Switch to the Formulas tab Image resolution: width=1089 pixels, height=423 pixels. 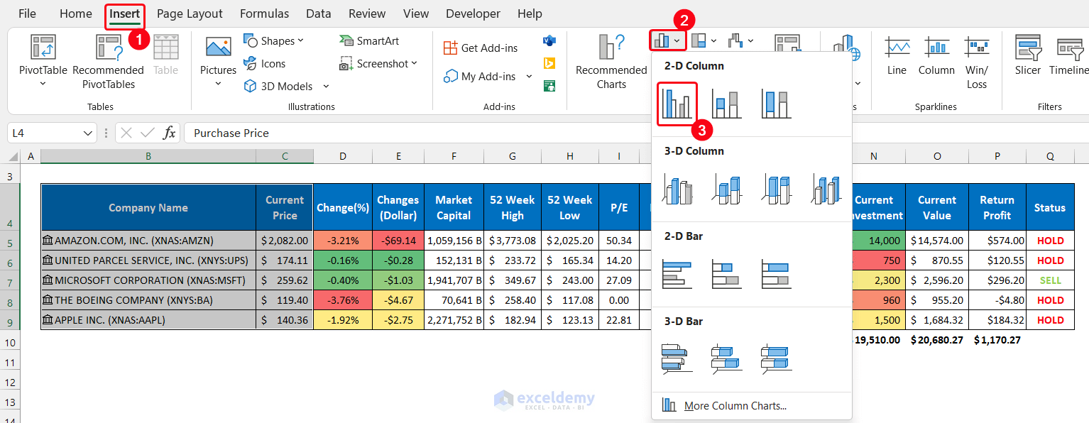(264, 13)
